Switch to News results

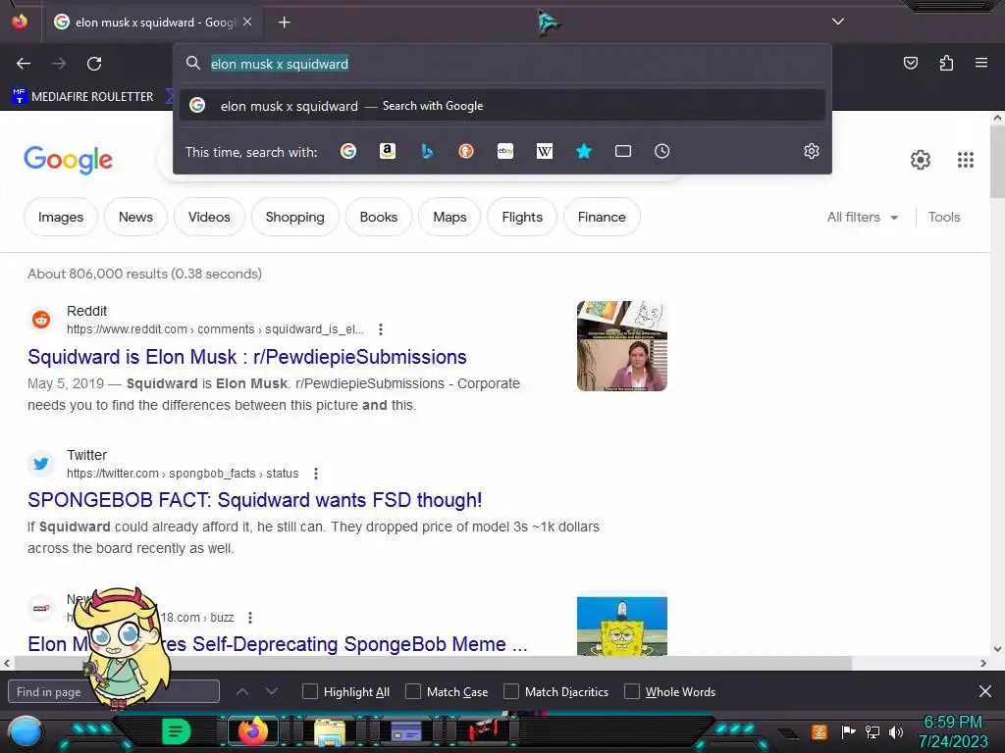point(135,217)
